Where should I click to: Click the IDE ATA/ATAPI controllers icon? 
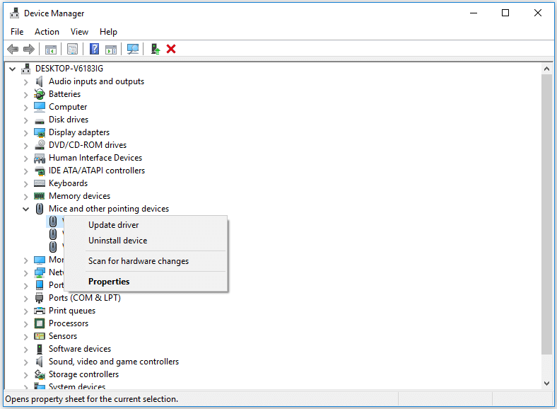coord(40,171)
